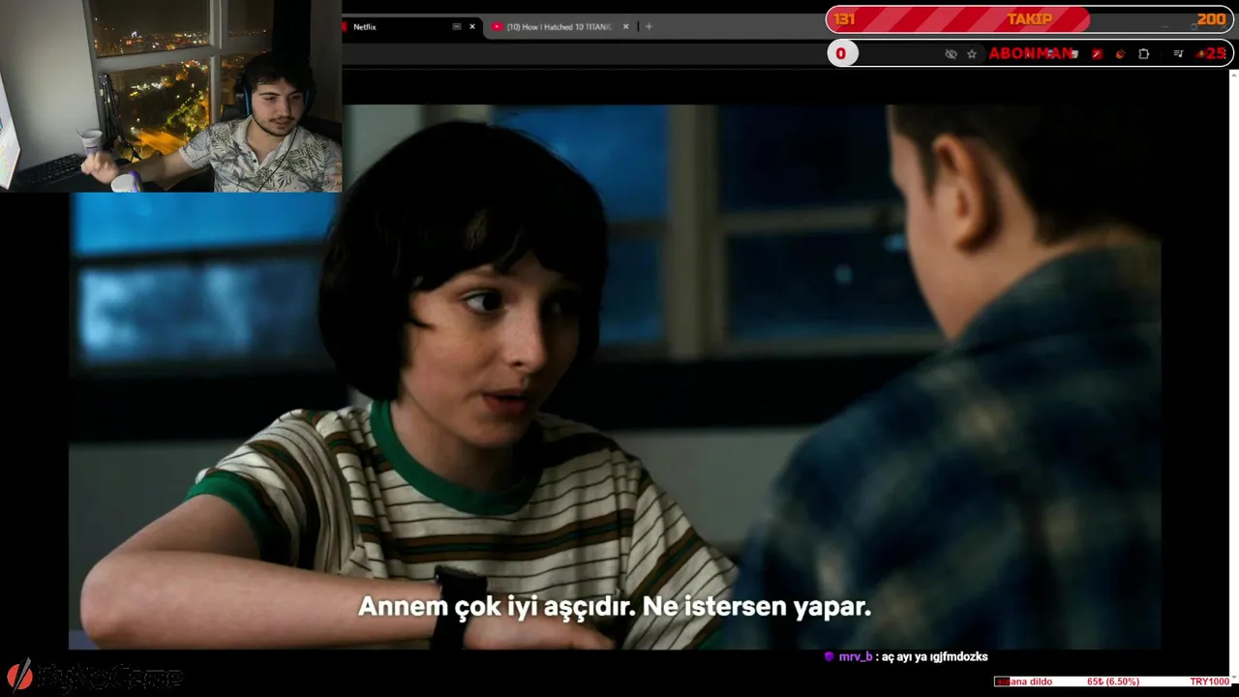This screenshot has width=1239, height=697.
Task: Click the media indicator icon on Netflix tab
Action: pos(457,27)
